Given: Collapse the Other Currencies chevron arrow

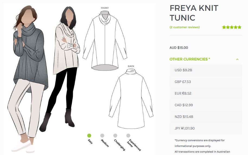Looking at the screenshot, I should click(237, 59).
